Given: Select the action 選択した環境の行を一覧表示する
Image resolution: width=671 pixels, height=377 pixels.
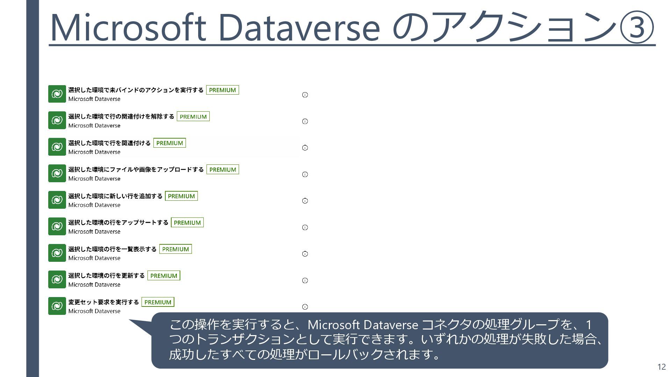Looking at the screenshot, I should [112, 249].
